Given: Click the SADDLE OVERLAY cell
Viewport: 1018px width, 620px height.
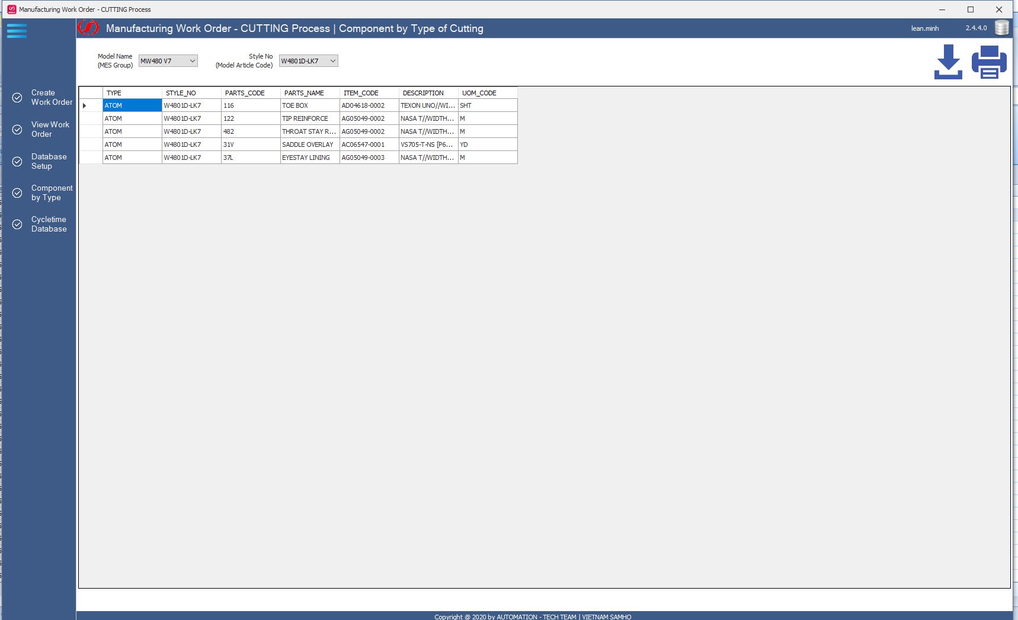Looking at the screenshot, I should tap(309, 144).
